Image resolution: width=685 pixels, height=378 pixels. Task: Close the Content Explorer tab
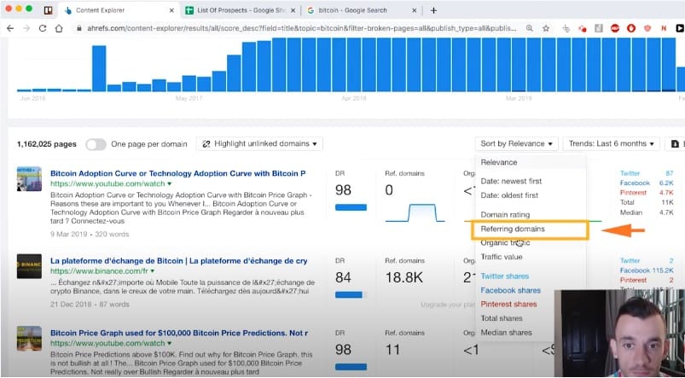pyautogui.click(x=171, y=10)
